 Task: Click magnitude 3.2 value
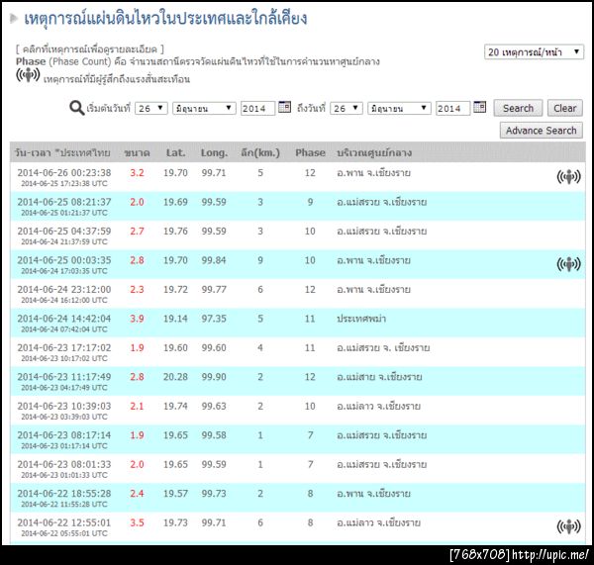pos(137,173)
